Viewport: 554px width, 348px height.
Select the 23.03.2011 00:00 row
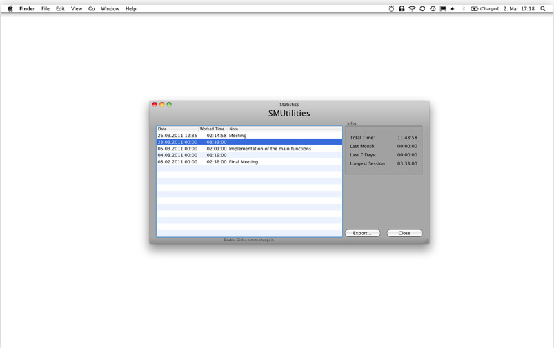(x=249, y=142)
